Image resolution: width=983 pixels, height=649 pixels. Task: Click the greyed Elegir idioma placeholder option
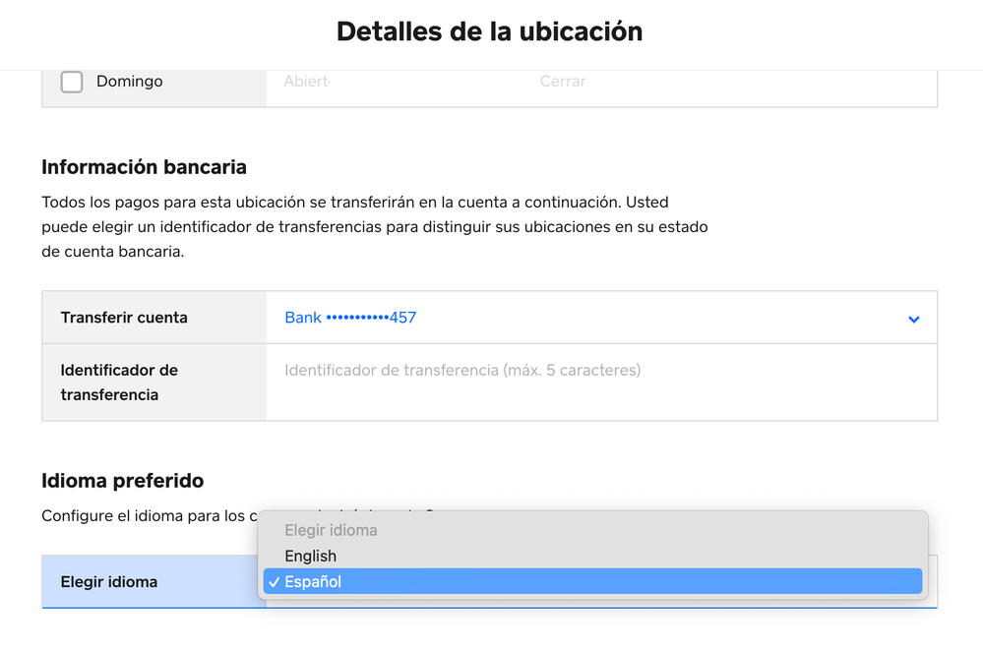pyautogui.click(x=331, y=530)
